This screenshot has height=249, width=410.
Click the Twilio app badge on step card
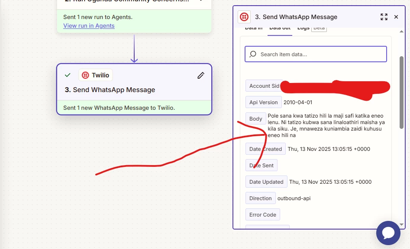[95, 75]
